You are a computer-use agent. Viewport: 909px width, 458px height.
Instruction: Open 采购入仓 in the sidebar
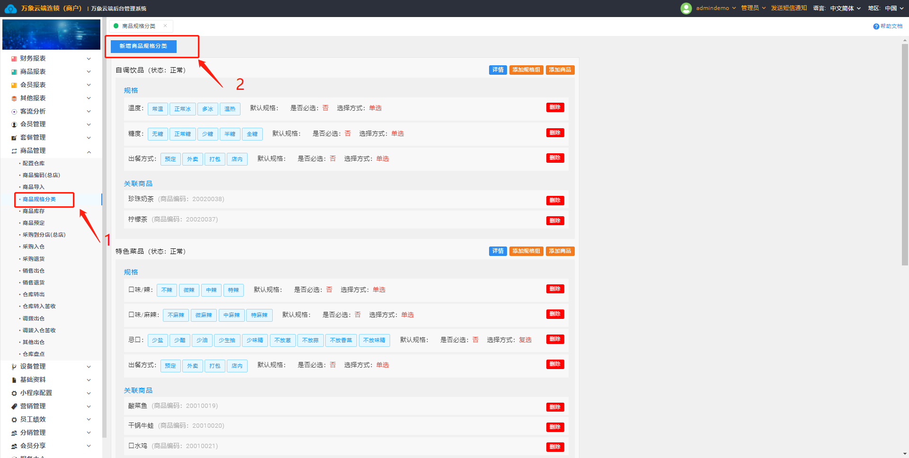point(34,247)
